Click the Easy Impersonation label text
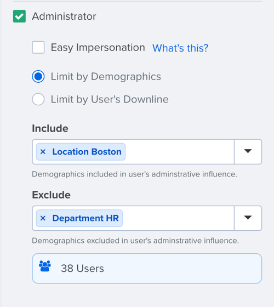The width and height of the screenshot is (274, 307). coord(98,48)
